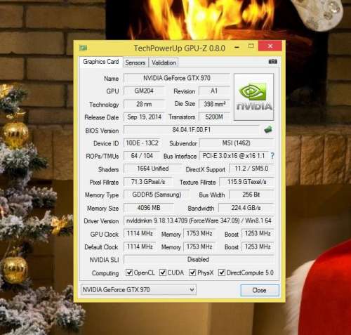Viewport: 351px width, 335px height.
Task: Click the Bus Interface question mark
Action: pyautogui.click(x=272, y=156)
